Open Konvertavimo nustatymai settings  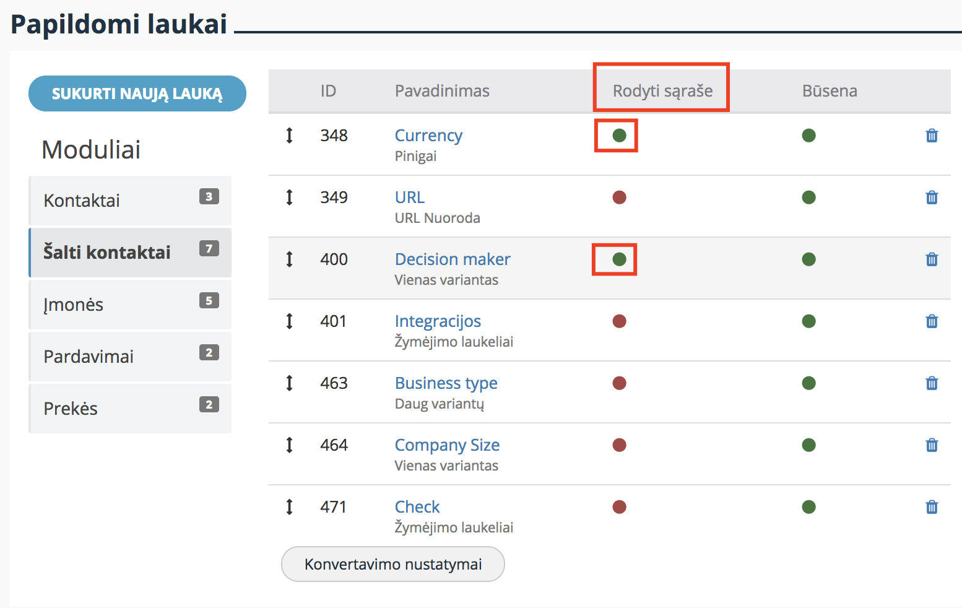tap(393, 564)
